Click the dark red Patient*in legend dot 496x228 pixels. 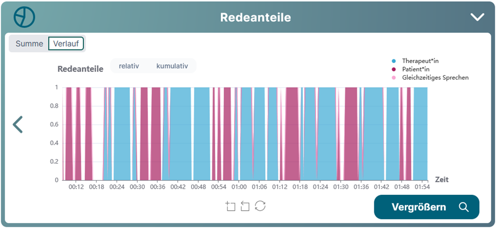tap(394, 69)
